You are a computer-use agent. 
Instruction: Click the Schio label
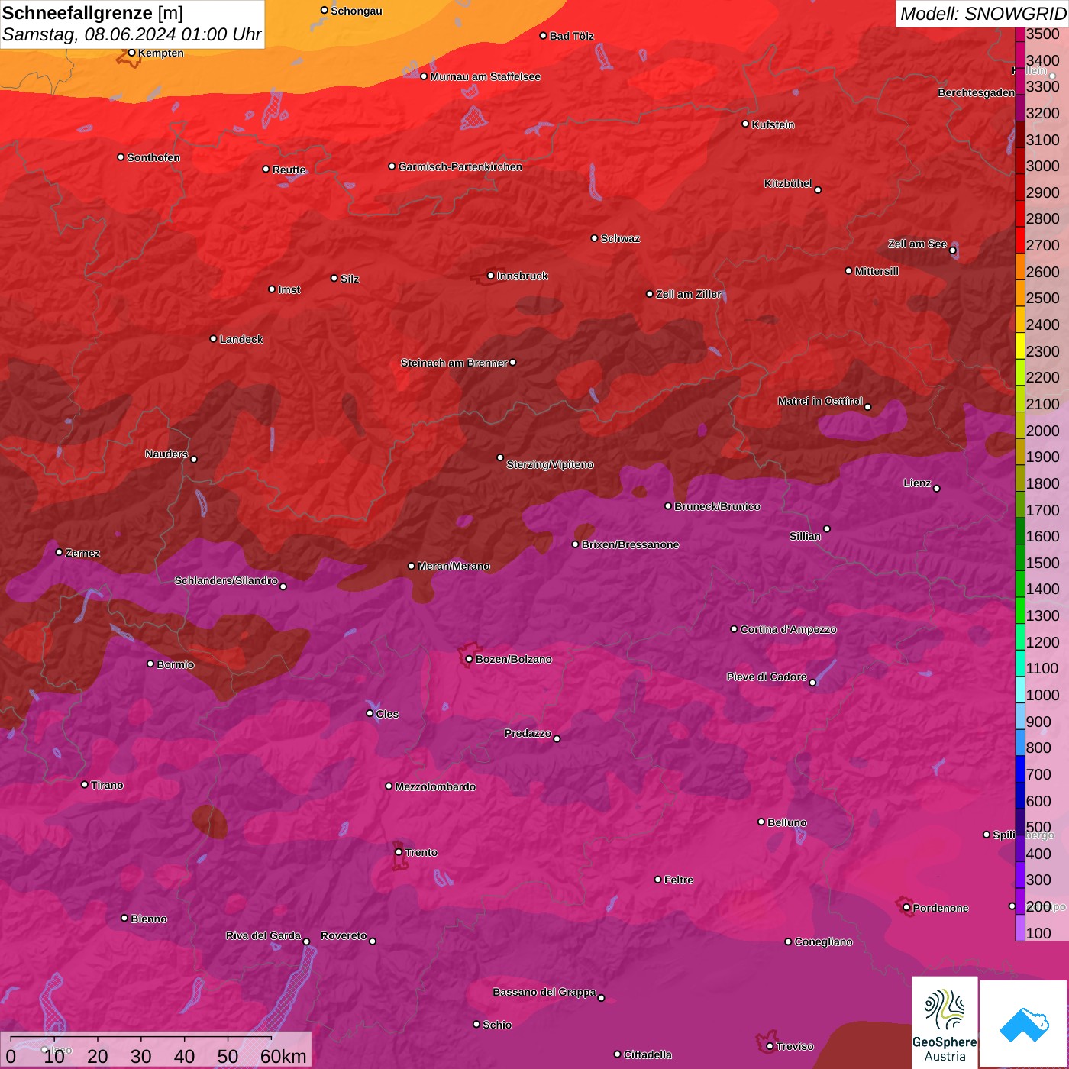(x=497, y=1025)
